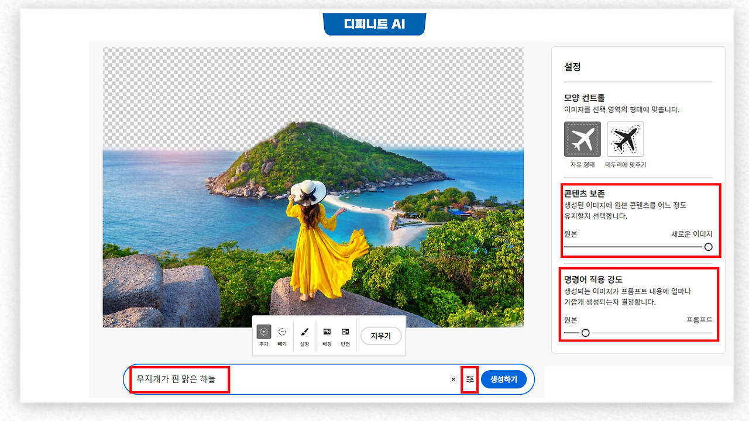The image size is (749, 421).
Task: Click the 새로운 이미지 slider label
Action: 692,234
